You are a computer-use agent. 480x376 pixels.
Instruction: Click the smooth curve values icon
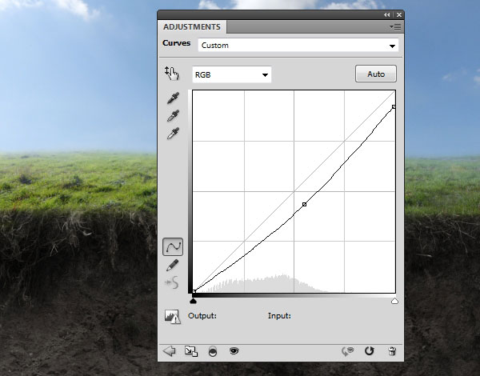click(x=172, y=282)
